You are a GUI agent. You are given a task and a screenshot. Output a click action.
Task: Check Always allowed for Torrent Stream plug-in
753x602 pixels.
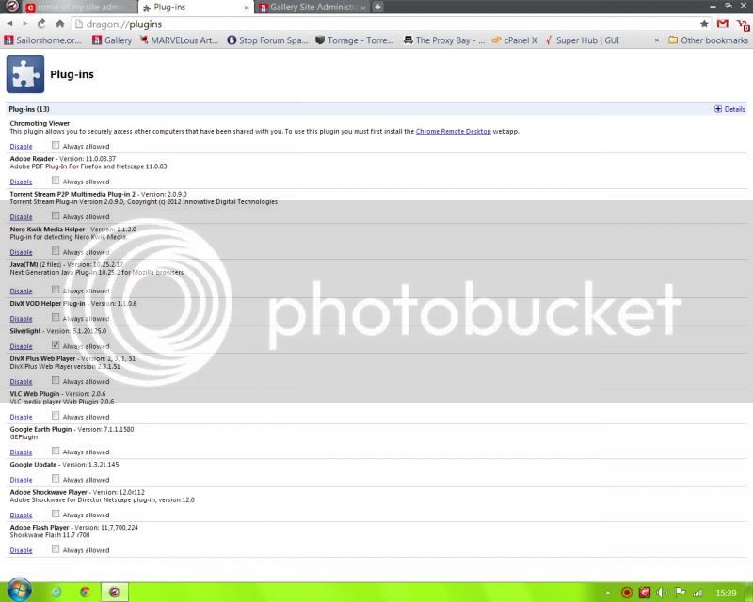coord(56,215)
